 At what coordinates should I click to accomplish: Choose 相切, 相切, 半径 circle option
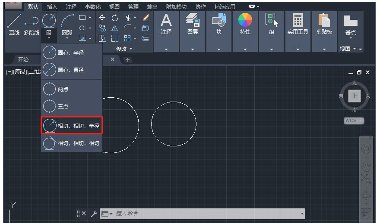(72, 126)
